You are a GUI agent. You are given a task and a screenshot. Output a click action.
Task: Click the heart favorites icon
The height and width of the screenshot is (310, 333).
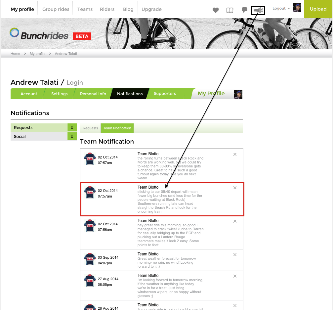pyautogui.click(x=216, y=10)
